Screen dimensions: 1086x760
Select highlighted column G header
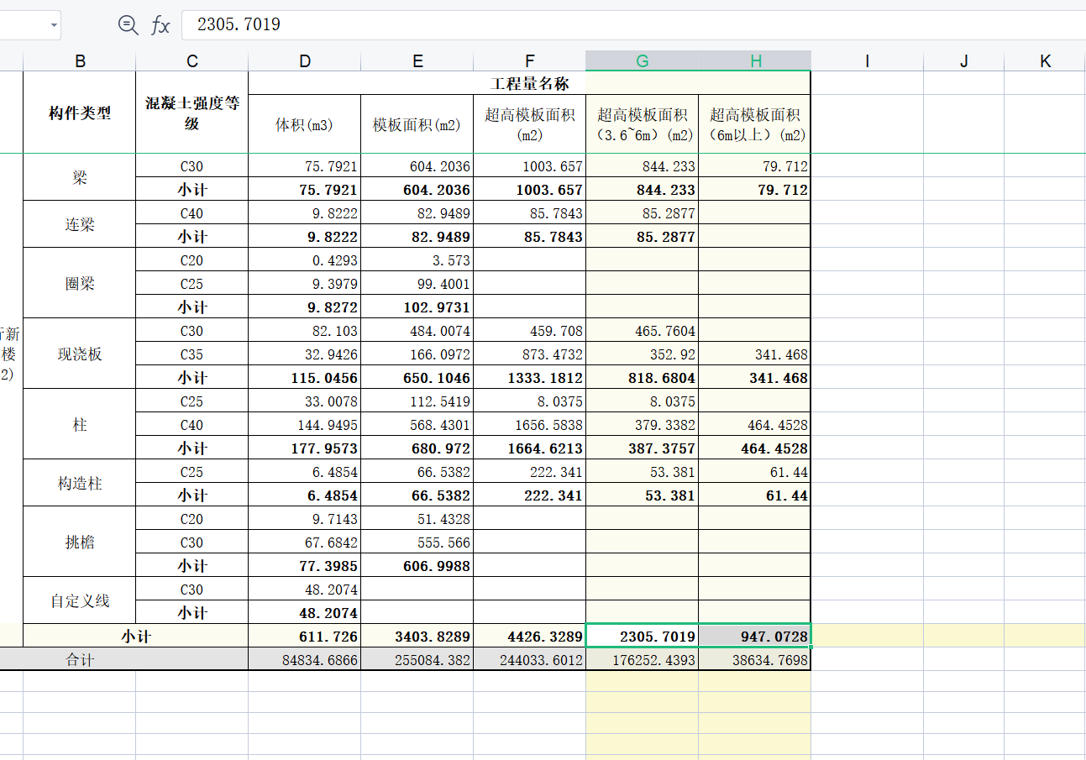(643, 60)
